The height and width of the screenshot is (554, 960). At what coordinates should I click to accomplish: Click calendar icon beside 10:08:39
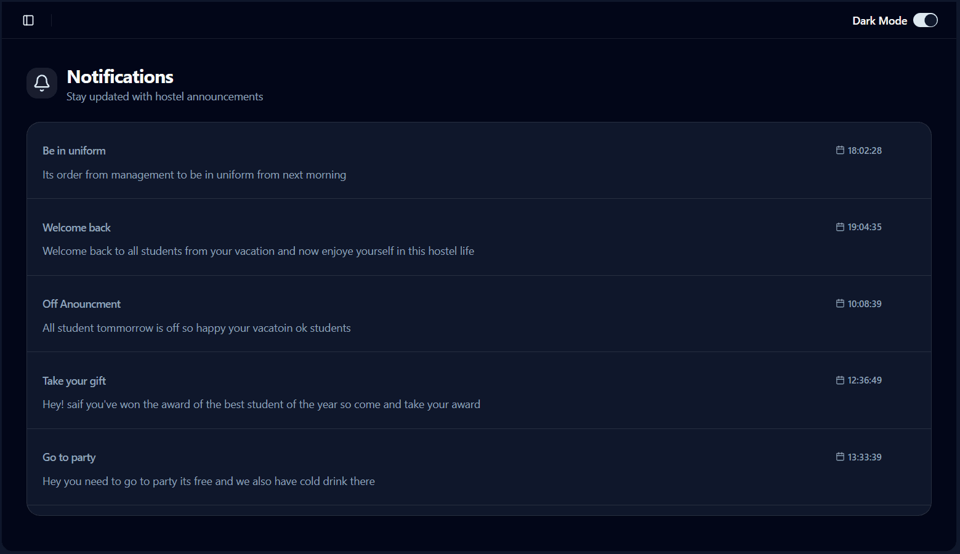(840, 303)
